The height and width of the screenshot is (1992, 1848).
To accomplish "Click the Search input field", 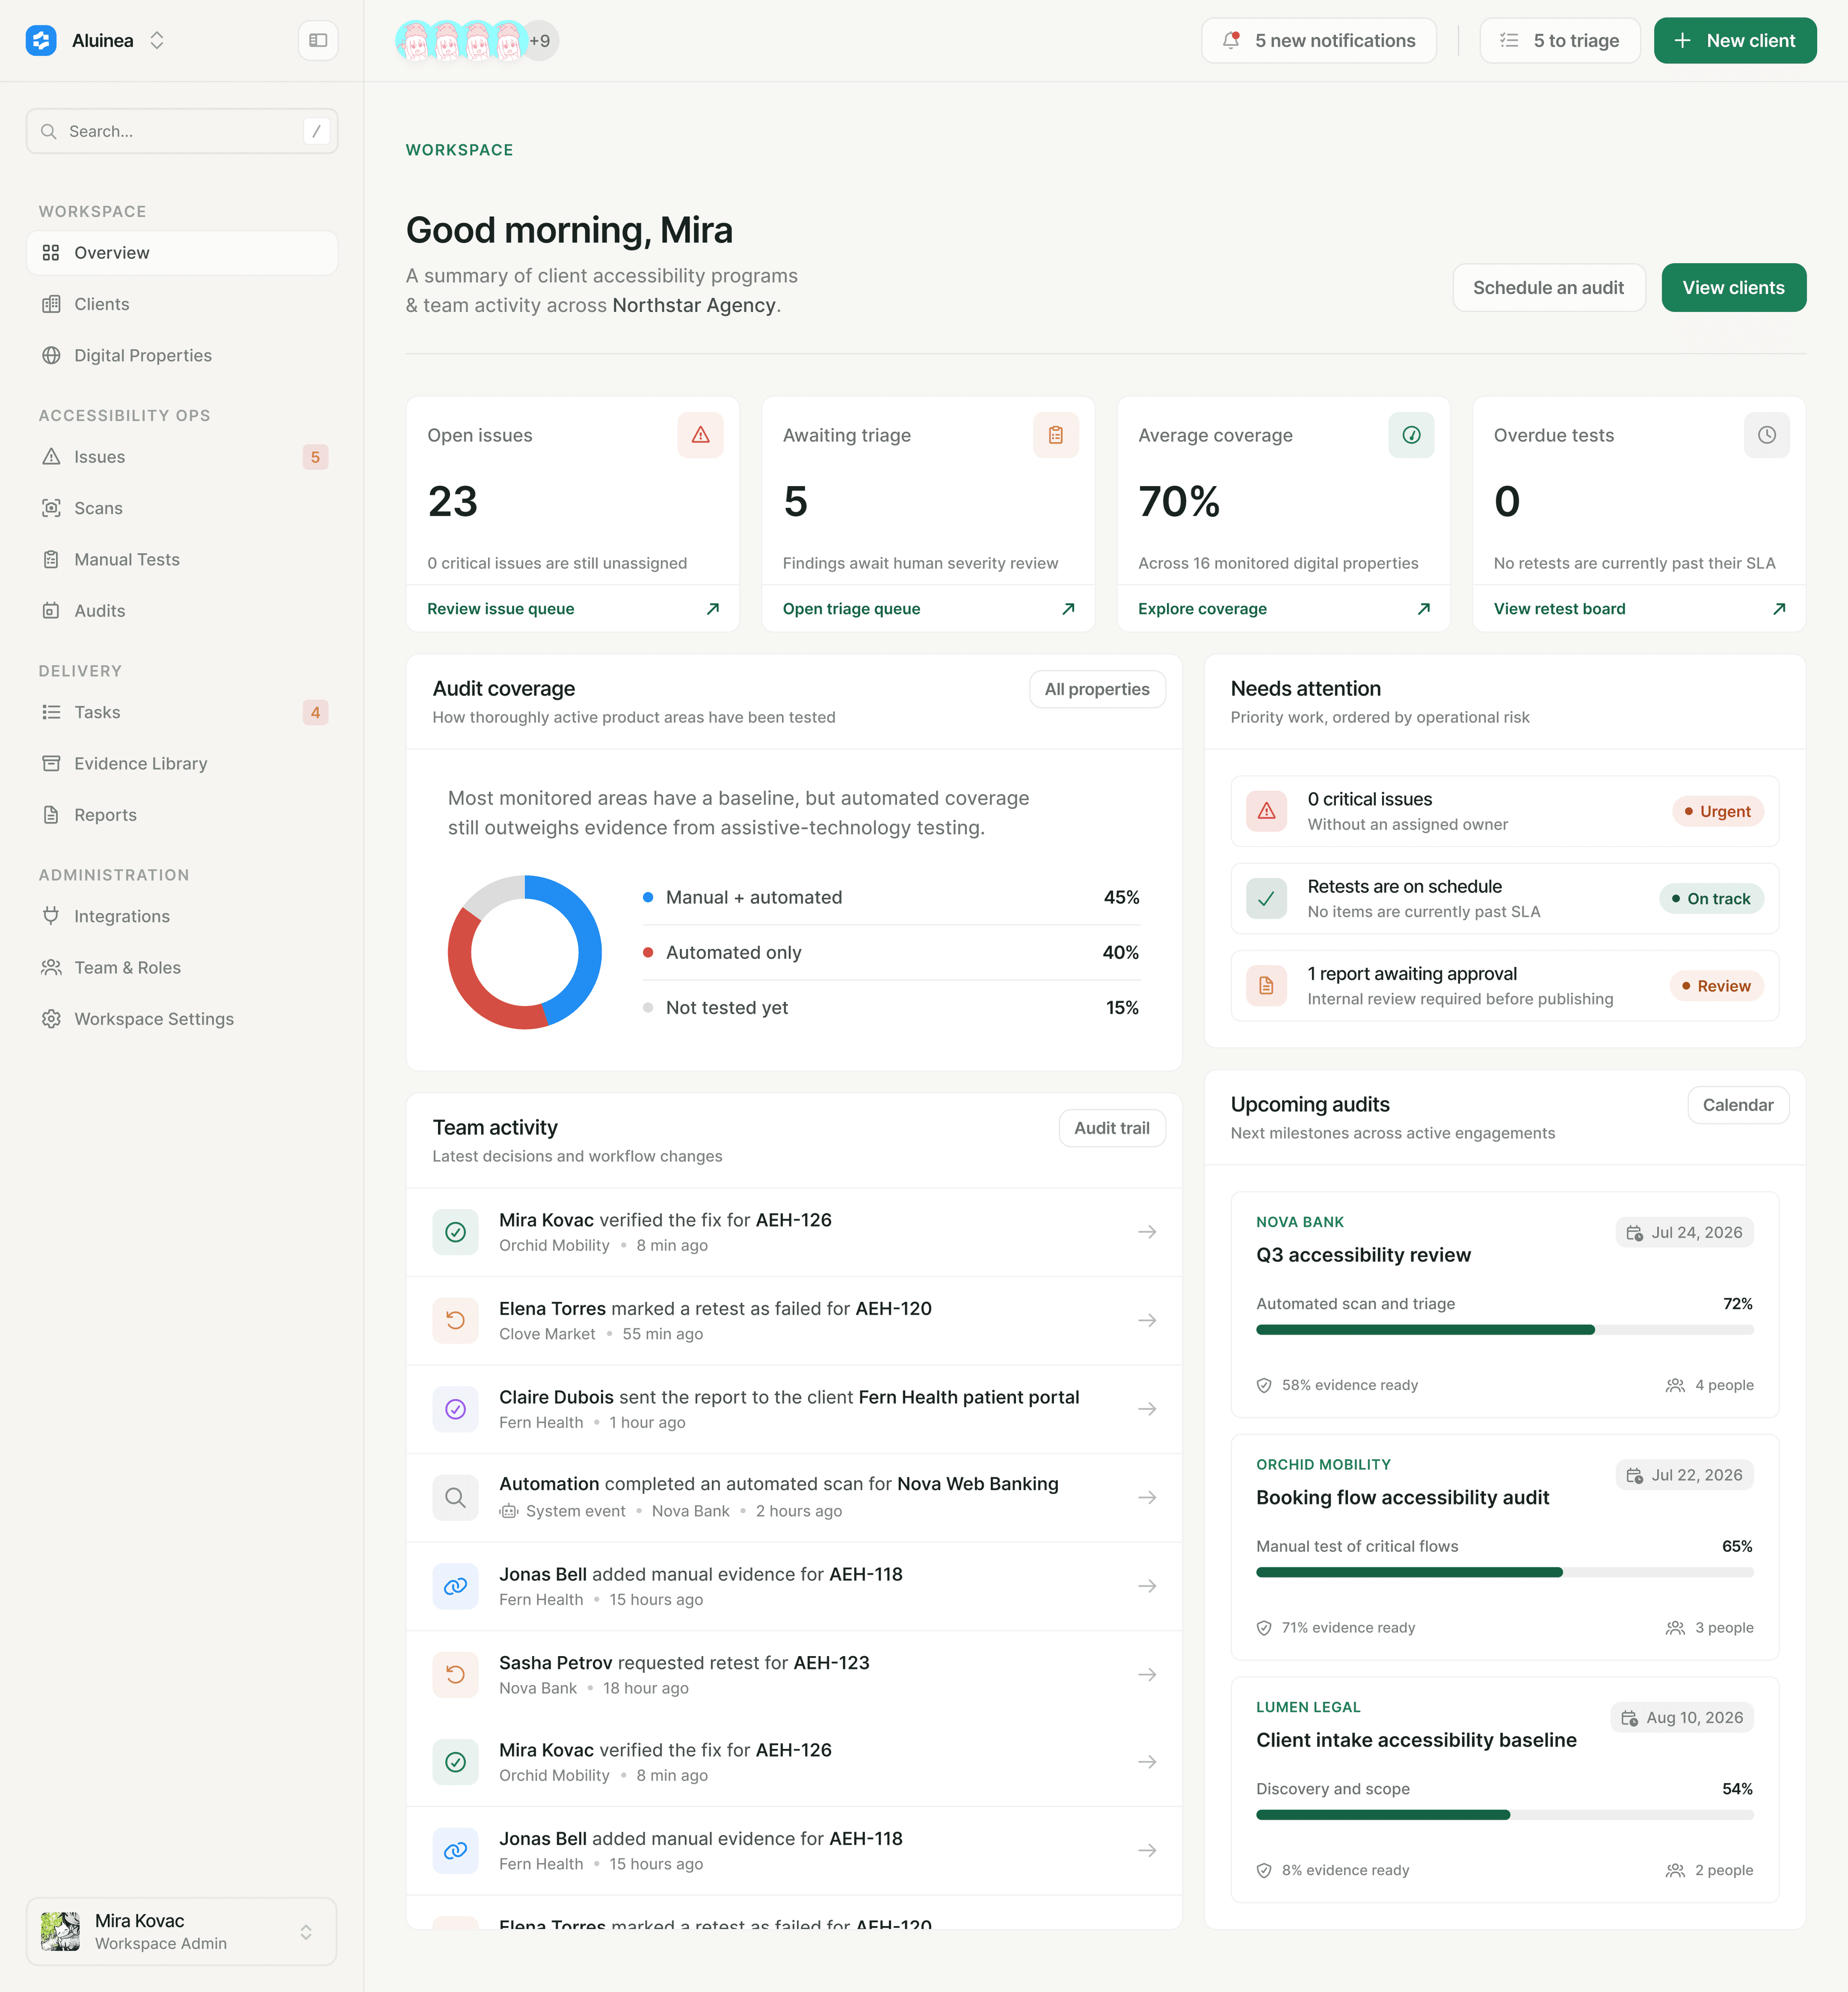I will (x=181, y=131).
